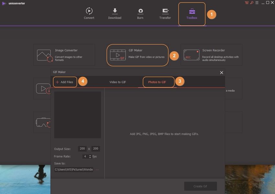Click the Add Files button
Viewport: 275px width, 194px height.
(65, 82)
